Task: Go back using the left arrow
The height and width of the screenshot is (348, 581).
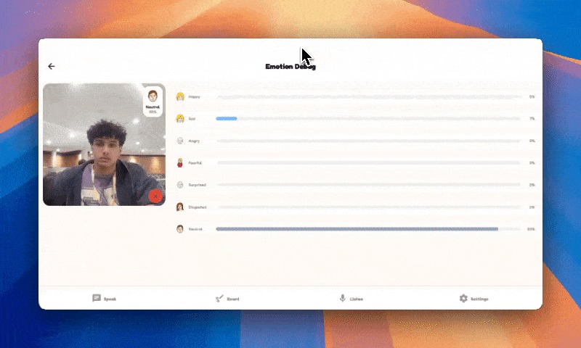Action: click(x=51, y=66)
